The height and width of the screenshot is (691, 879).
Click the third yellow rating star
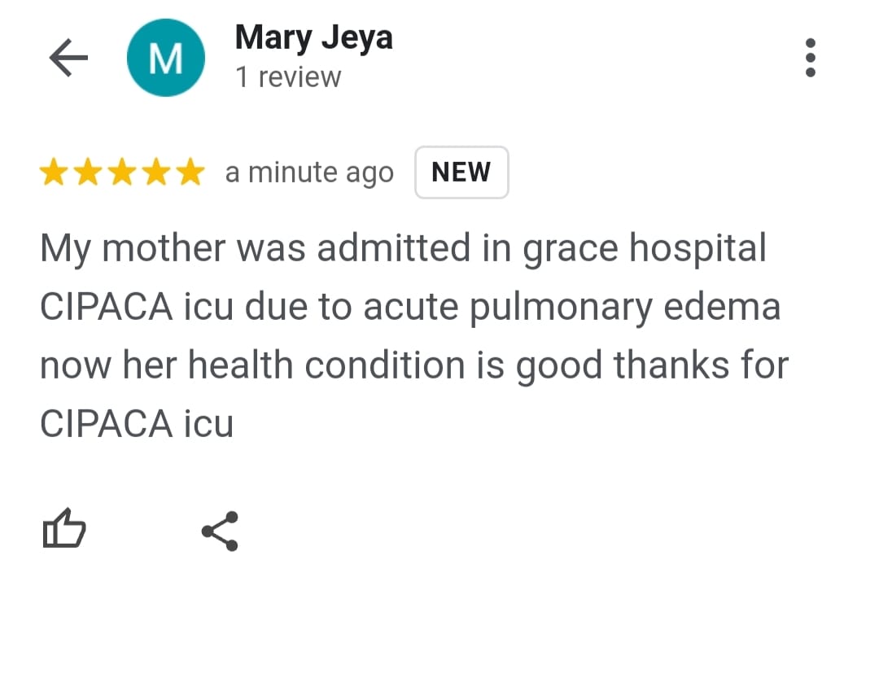122,173
